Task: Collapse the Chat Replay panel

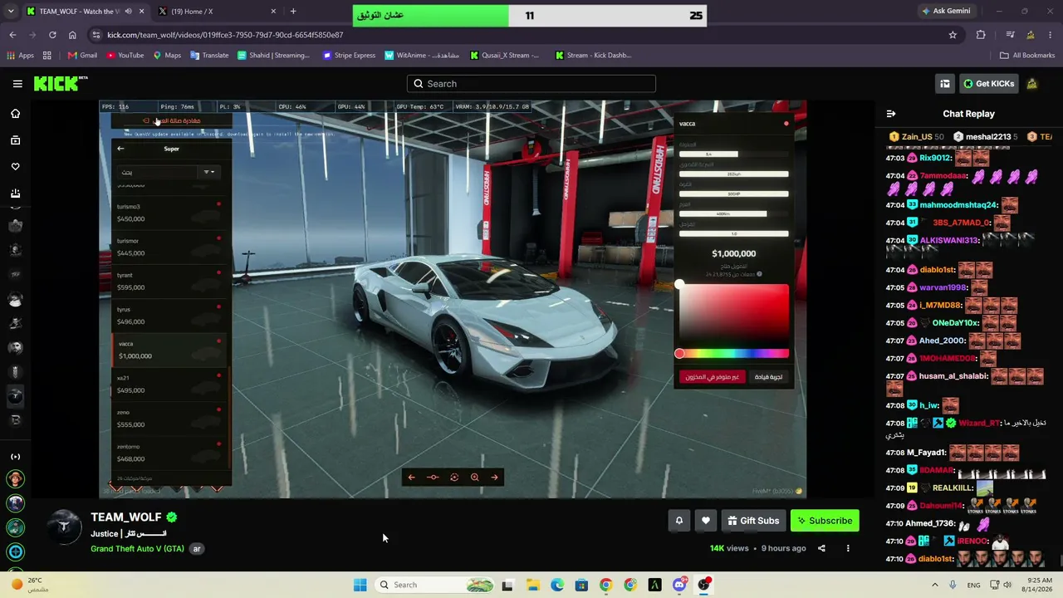Action: [891, 114]
